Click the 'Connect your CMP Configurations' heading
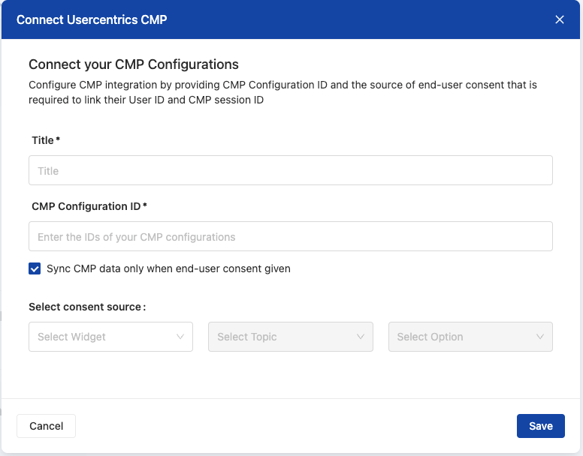This screenshot has width=583, height=456. pos(134,64)
